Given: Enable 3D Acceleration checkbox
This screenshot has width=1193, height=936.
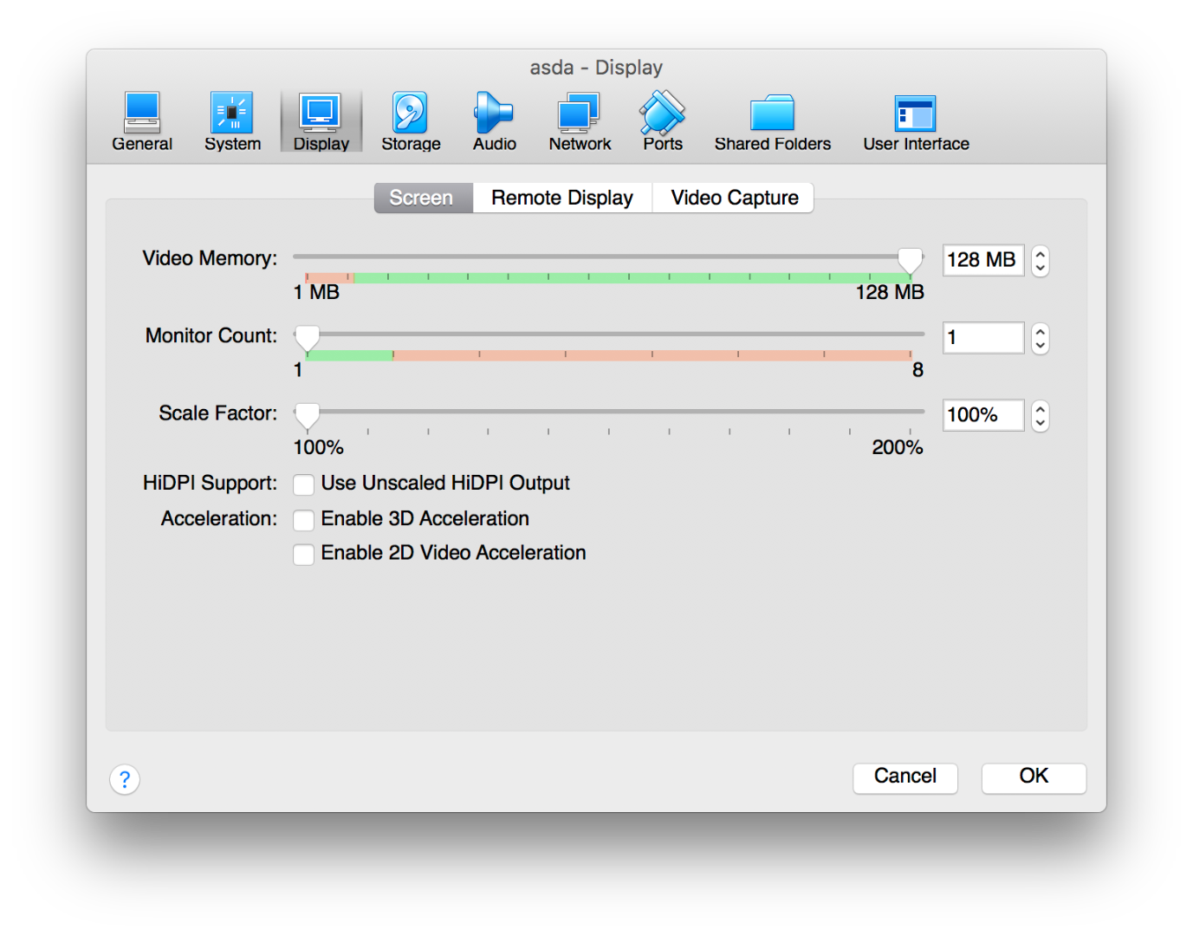Looking at the screenshot, I should pos(303,519).
